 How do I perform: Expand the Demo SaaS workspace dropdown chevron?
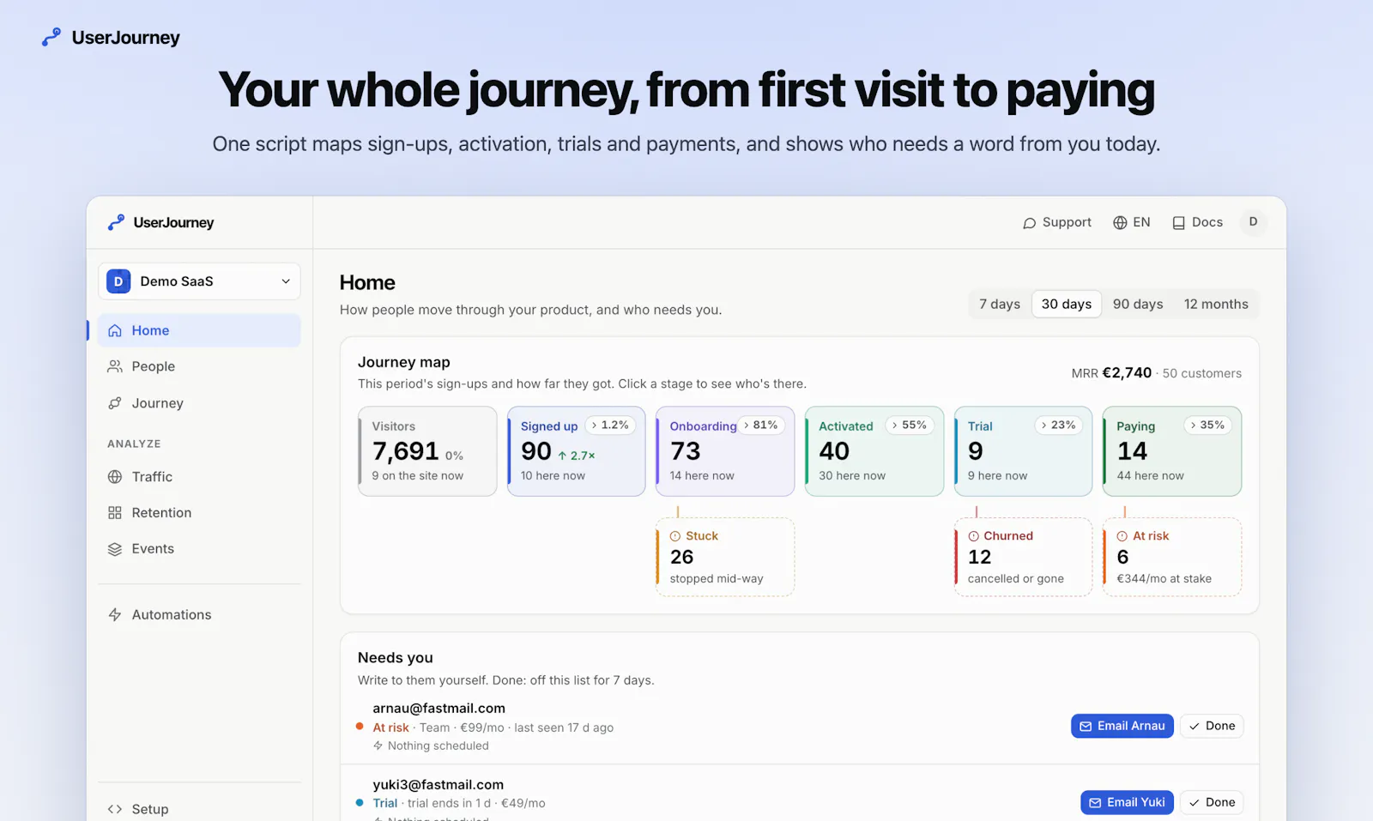(x=286, y=281)
